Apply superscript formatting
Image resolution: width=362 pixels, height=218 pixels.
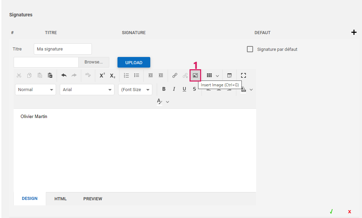tap(102, 75)
